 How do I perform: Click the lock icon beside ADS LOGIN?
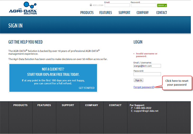coord(91,5)
